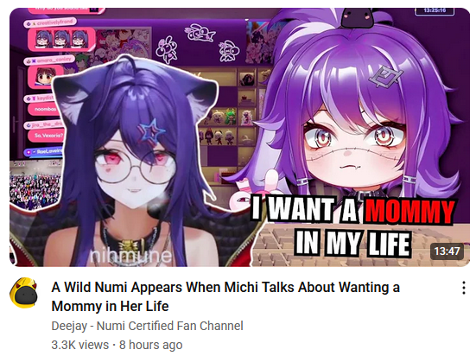Open the three-dot more actions menu

click(x=463, y=288)
